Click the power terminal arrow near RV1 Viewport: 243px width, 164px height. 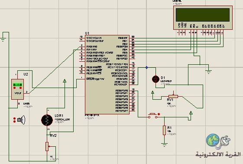pos(152,92)
